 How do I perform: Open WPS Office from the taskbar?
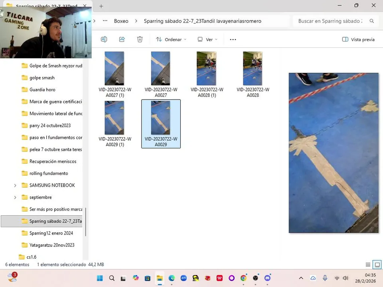tap(219, 278)
